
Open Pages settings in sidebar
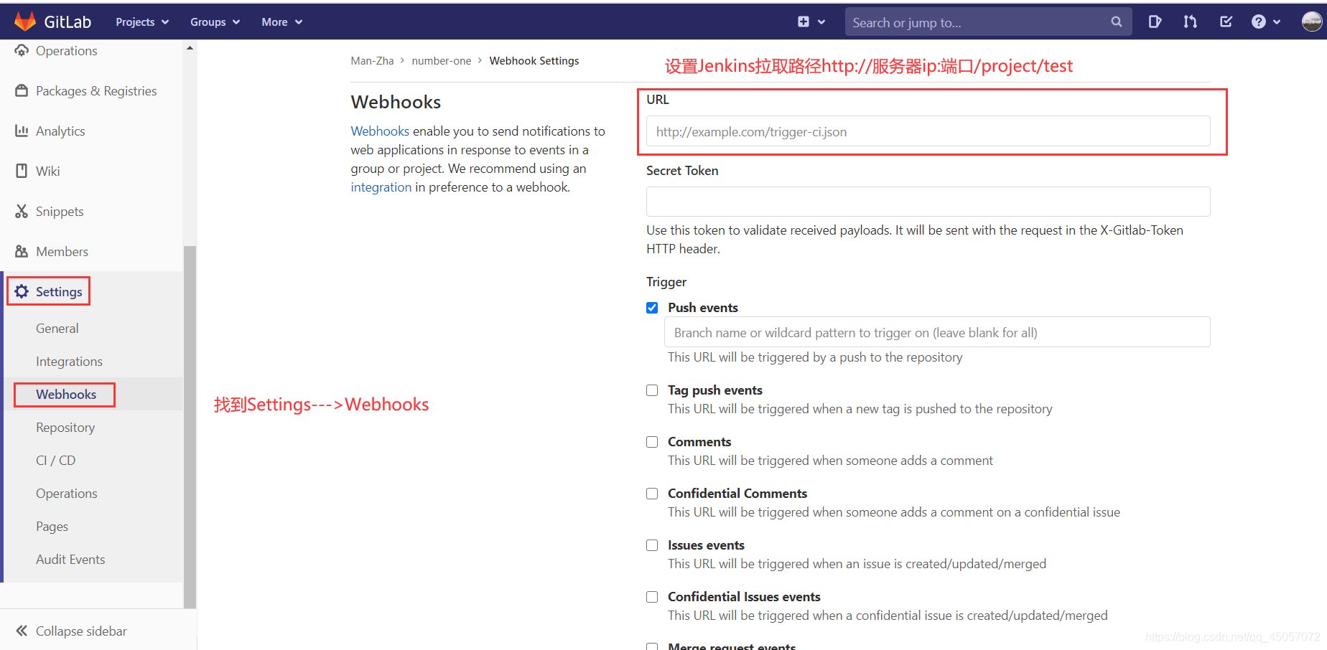(52, 527)
